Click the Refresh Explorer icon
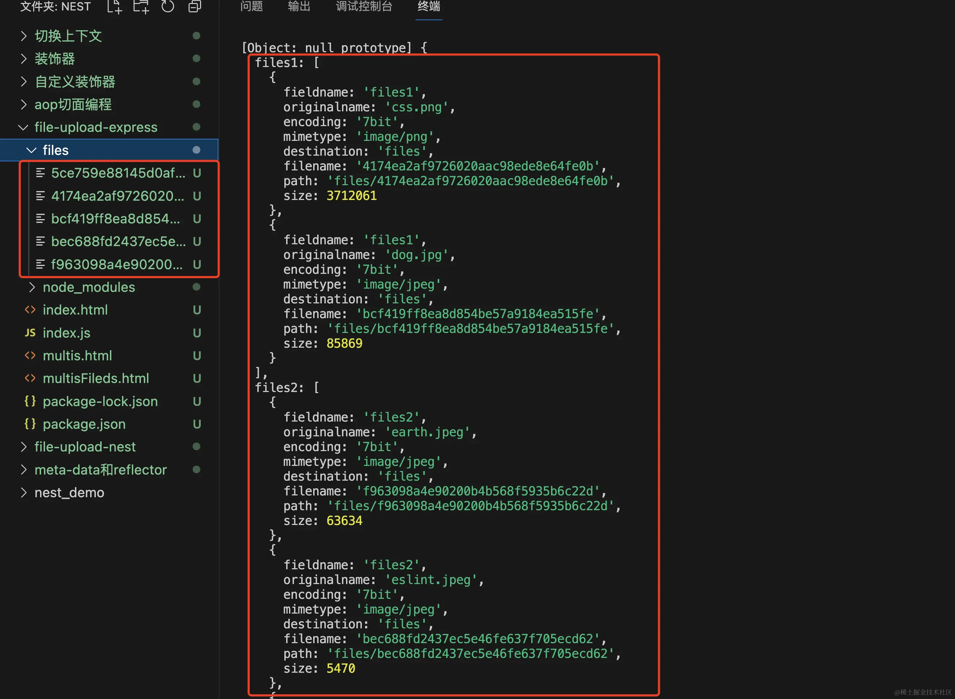The image size is (955, 699). coord(168,6)
